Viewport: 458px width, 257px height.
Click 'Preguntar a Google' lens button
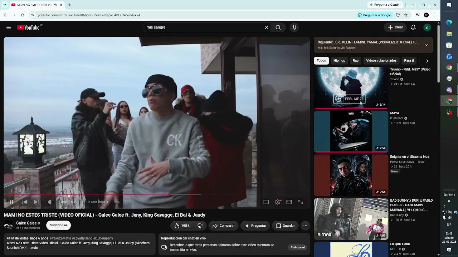click(374, 15)
